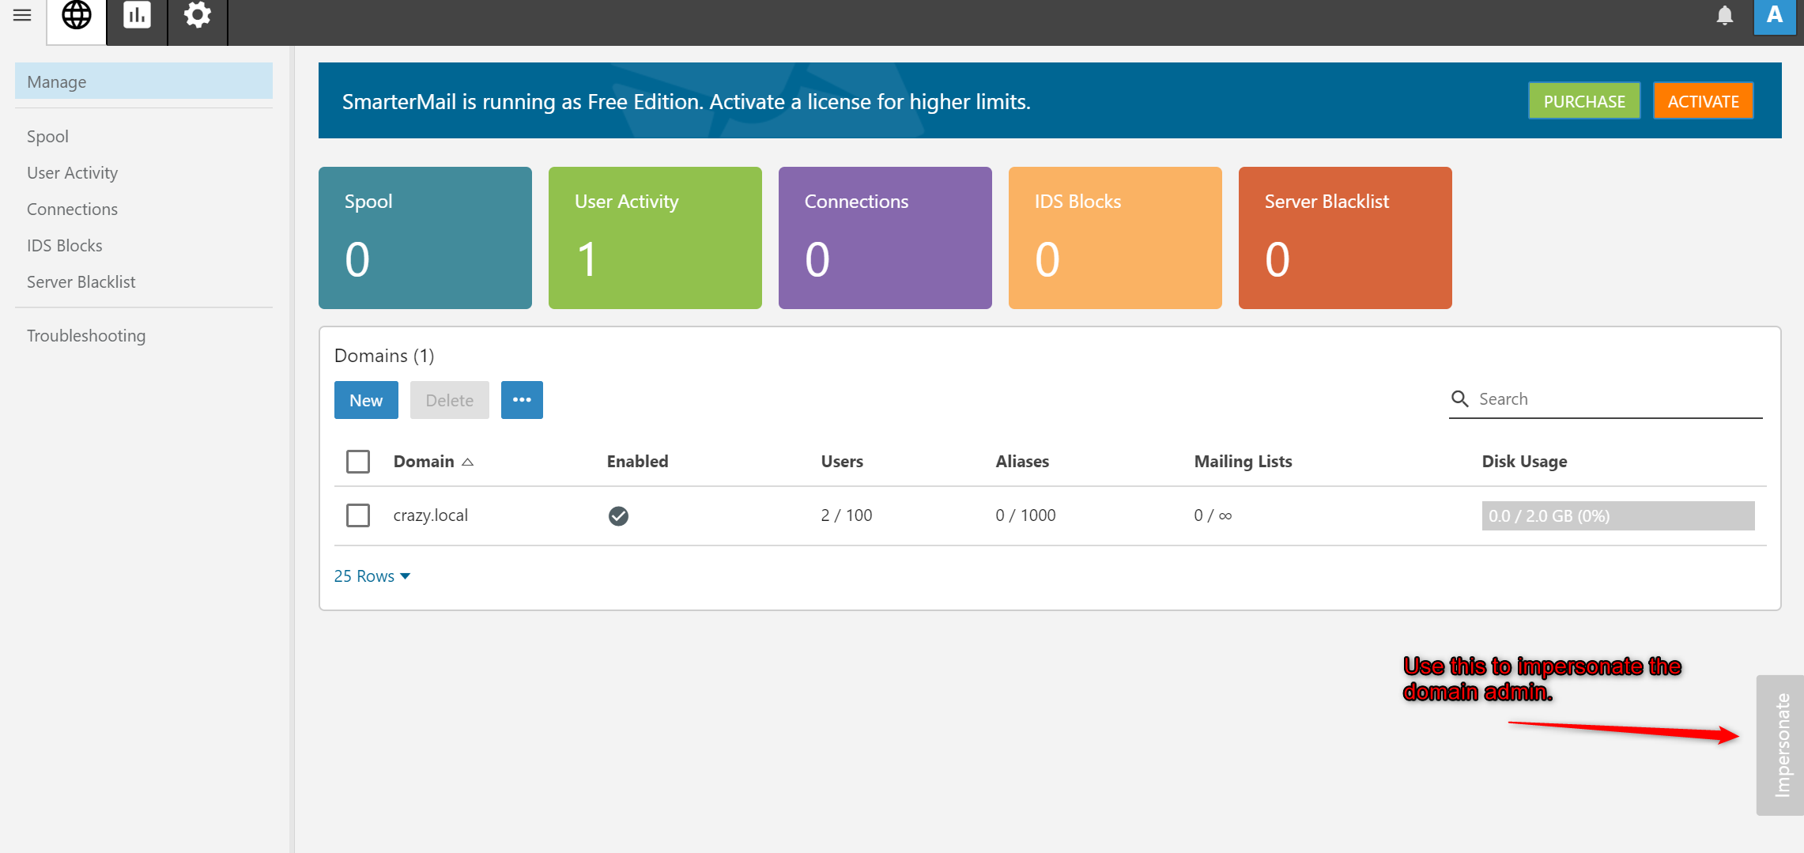This screenshot has width=1804, height=853.
Task: Open the hamburger navigation menu
Action: coord(22,16)
